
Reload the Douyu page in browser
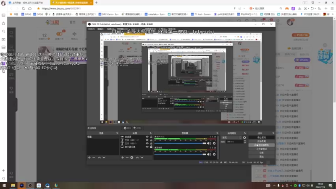pyautogui.click(x=24, y=8)
